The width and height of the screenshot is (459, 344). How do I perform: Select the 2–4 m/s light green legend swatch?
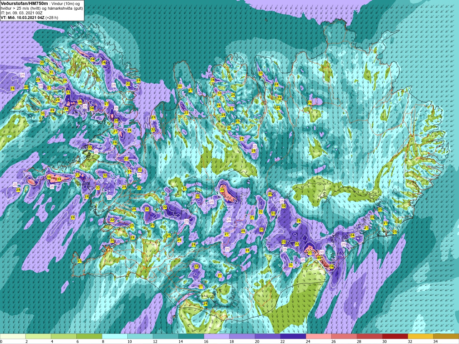(x=38, y=336)
